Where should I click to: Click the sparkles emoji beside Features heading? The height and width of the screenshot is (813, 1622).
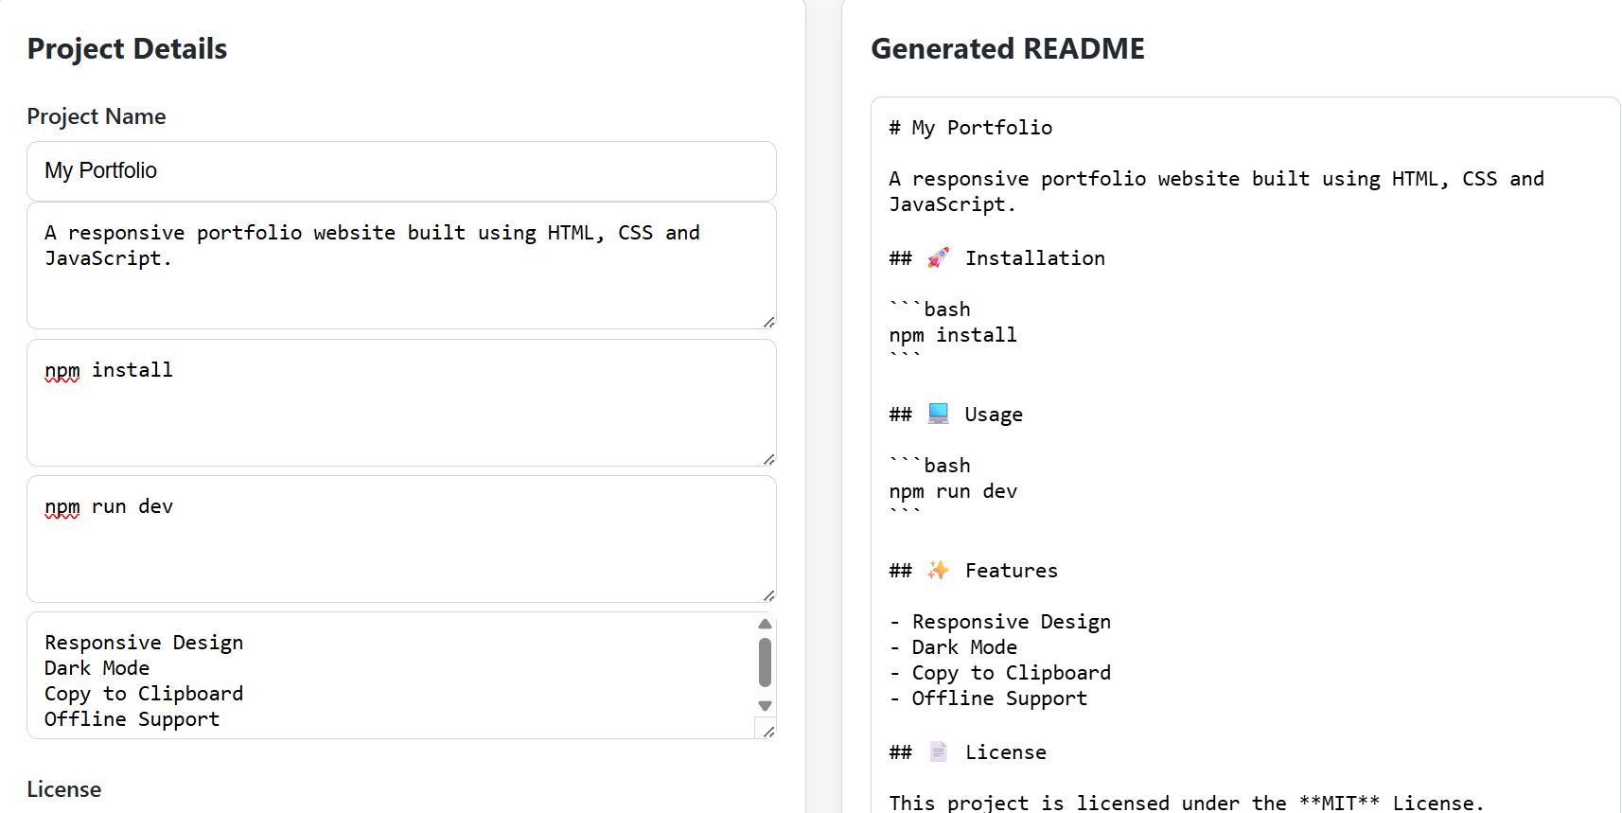click(x=938, y=570)
